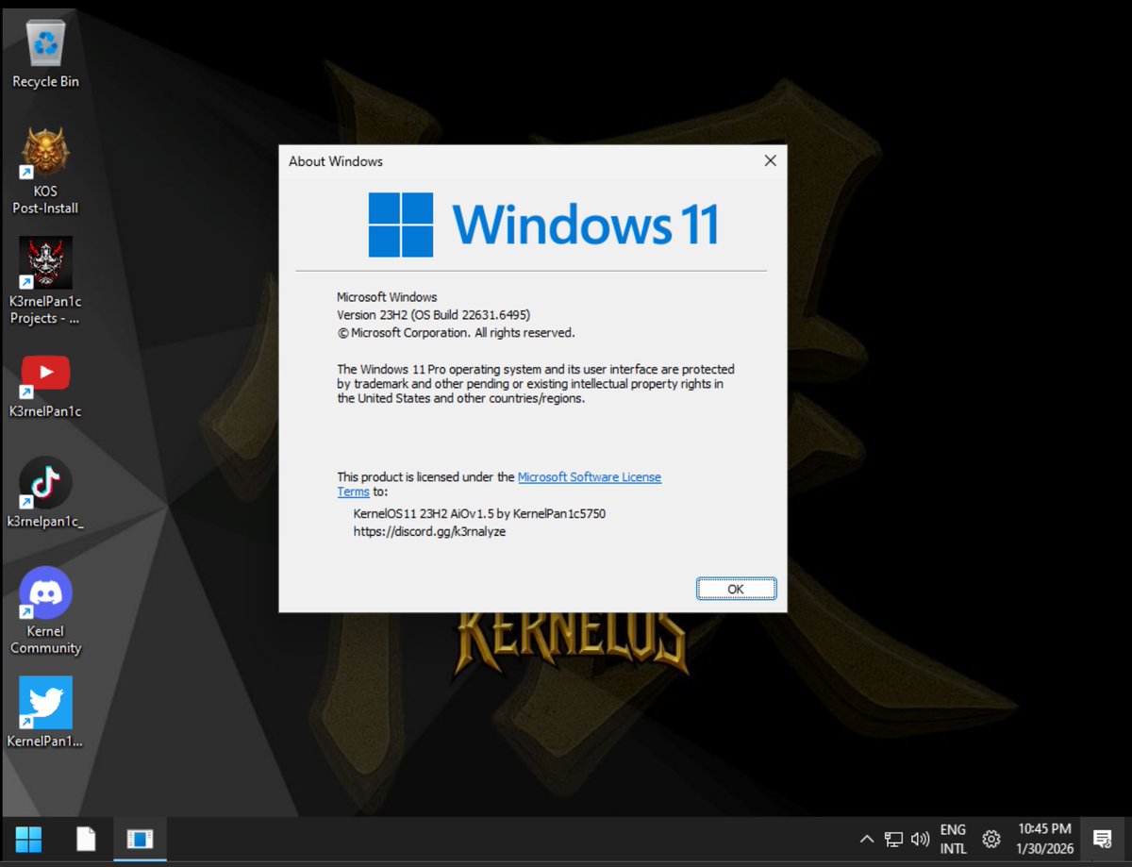Select the K3rnelPan1c YouTube shortcut
The height and width of the screenshot is (867, 1132).
pos(45,386)
